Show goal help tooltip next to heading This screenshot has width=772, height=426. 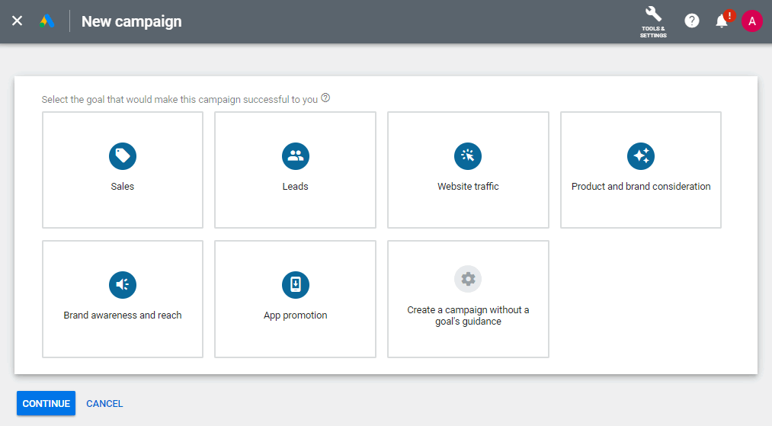(325, 98)
